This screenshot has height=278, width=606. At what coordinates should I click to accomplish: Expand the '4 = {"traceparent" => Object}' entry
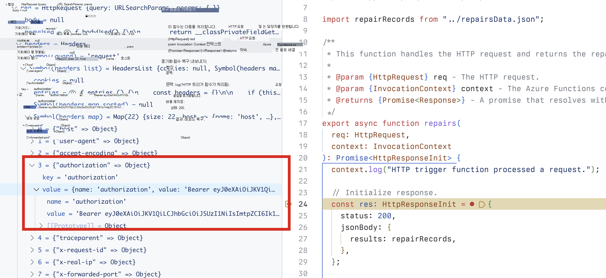coord(32,238)
